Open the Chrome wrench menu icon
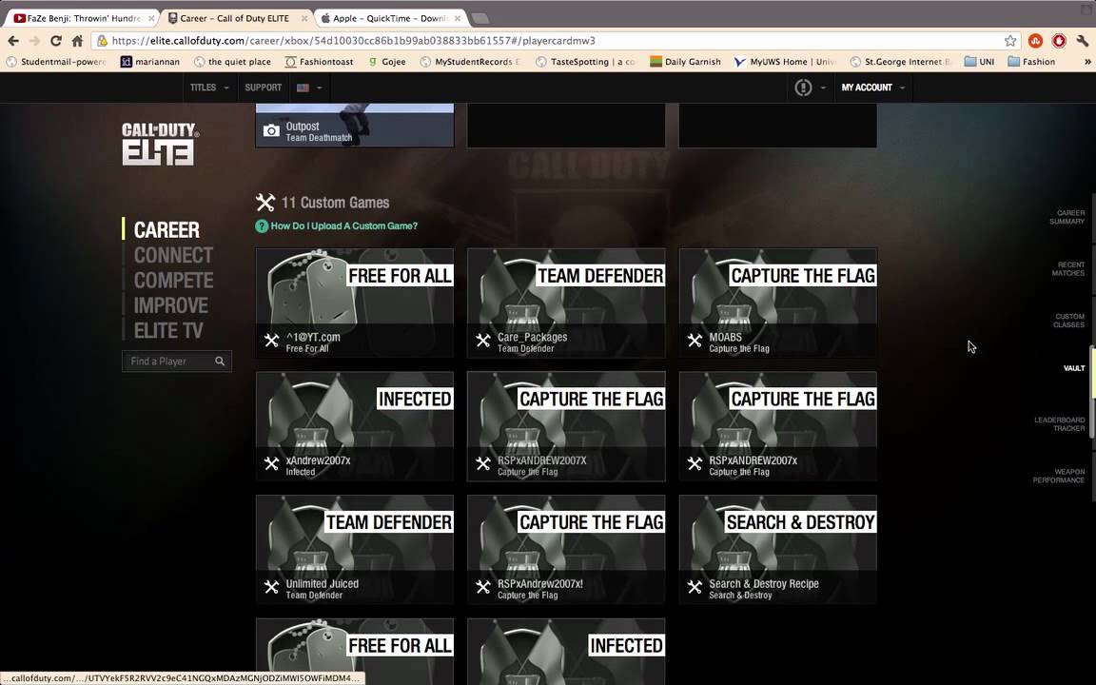 coord(1082,41)
